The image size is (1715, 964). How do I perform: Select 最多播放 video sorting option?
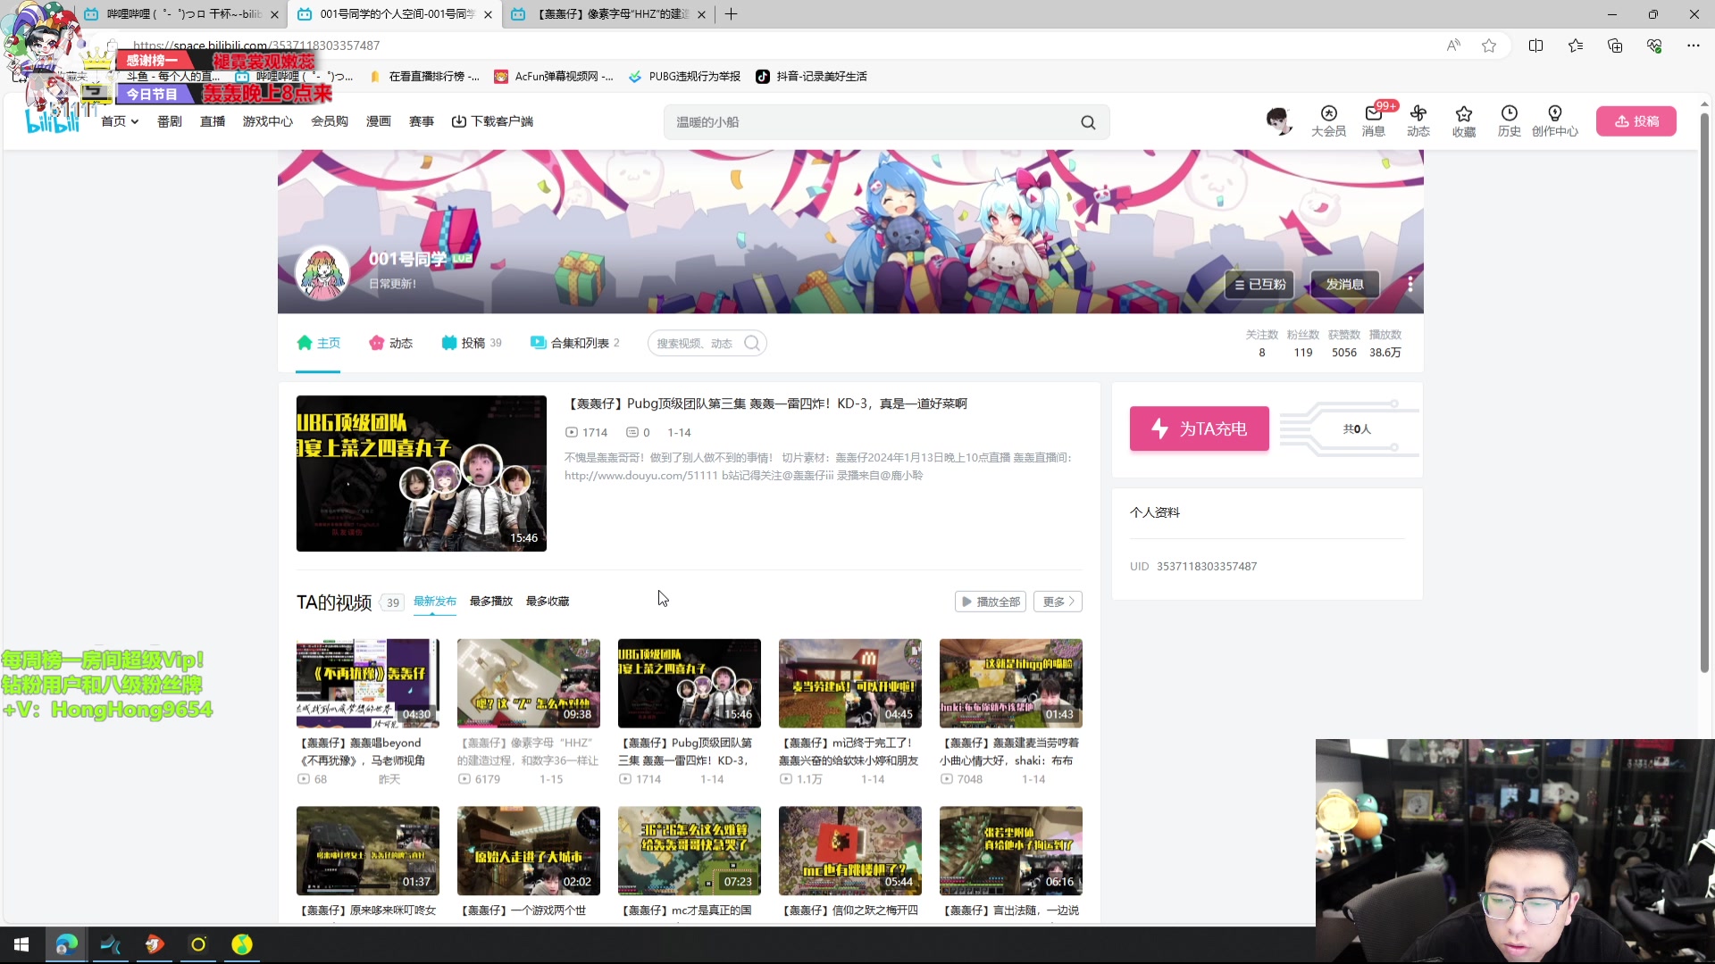coord(490,602)
